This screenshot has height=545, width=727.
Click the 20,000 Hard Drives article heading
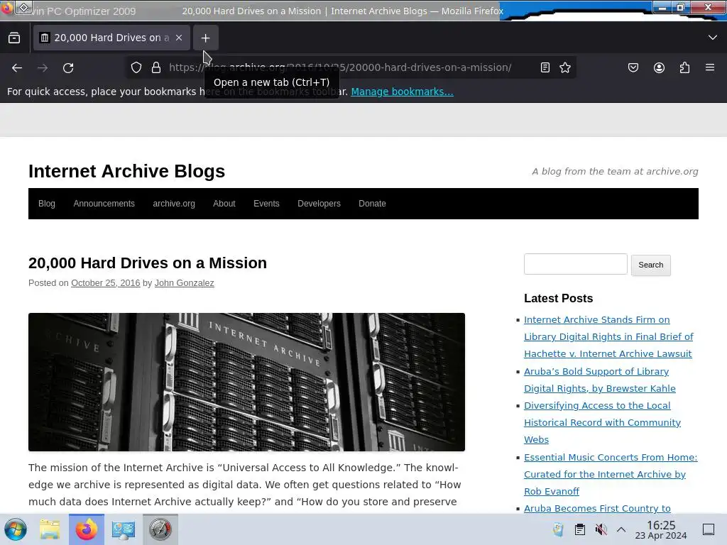(x=148, y=263)
